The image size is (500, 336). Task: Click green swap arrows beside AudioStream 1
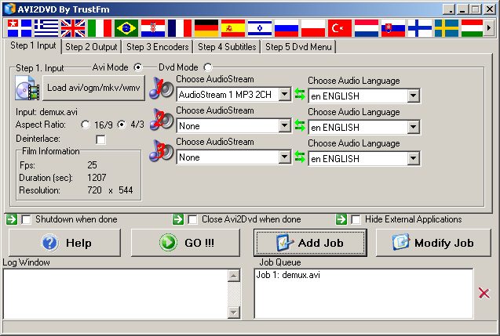click(300, 95)
